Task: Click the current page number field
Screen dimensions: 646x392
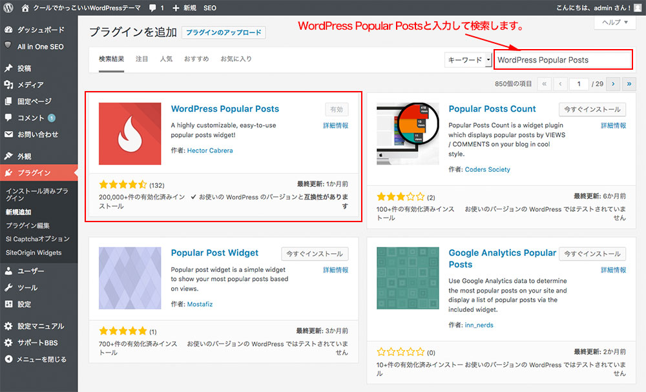Action: click(x=578, y=84)
